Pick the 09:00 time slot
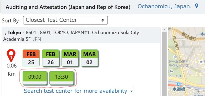This screenshot has height=96, width=205. [35, 78]
